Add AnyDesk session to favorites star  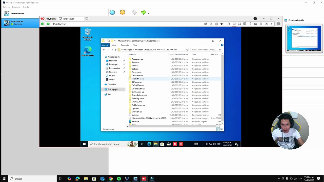click(x=222, y=24)
